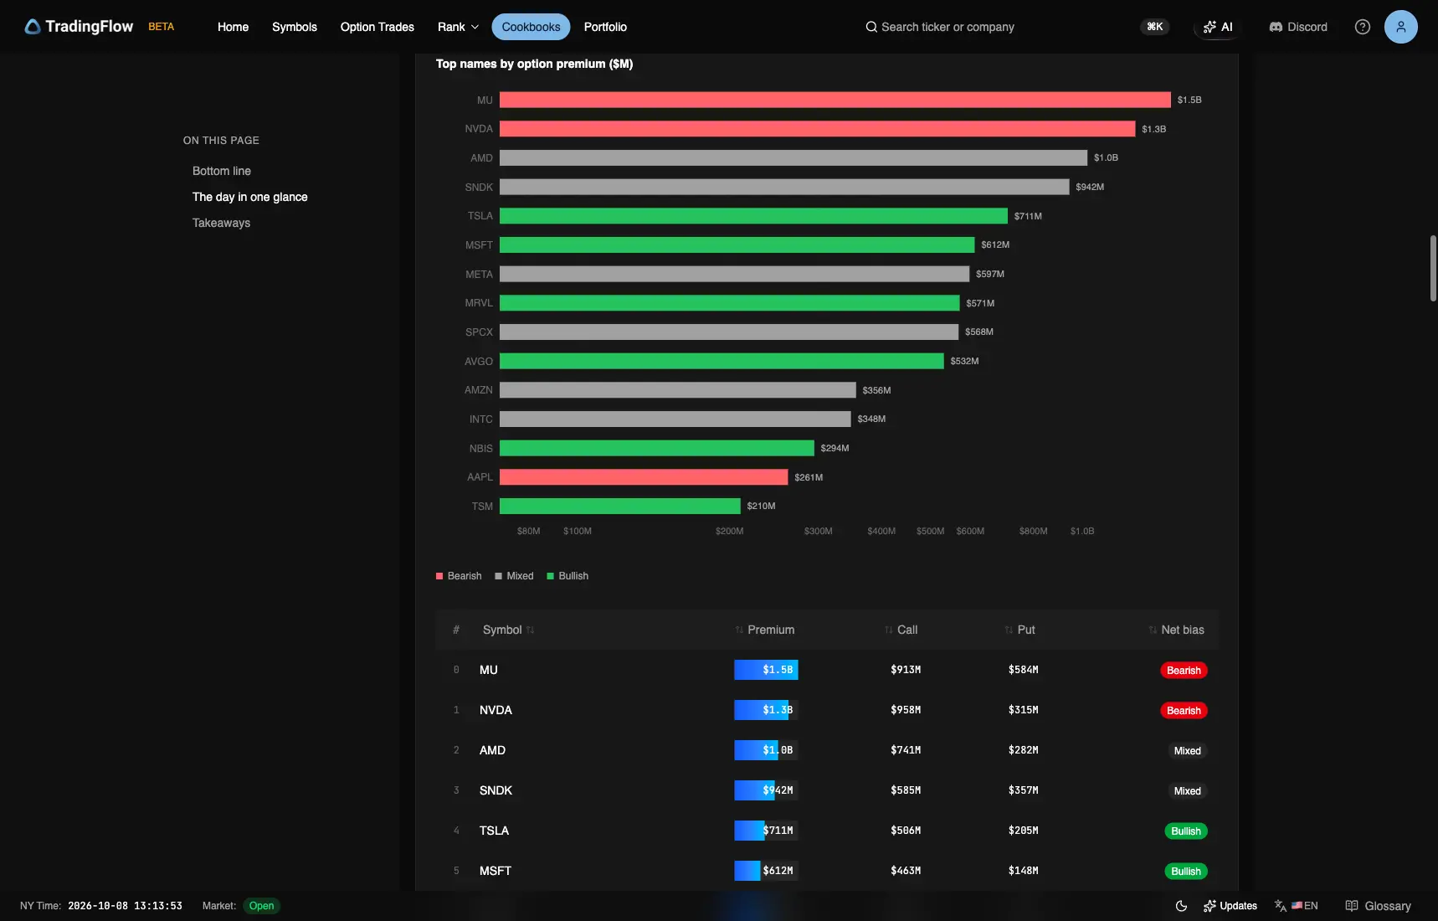Open the Discord link icon

click(1276, 27)
